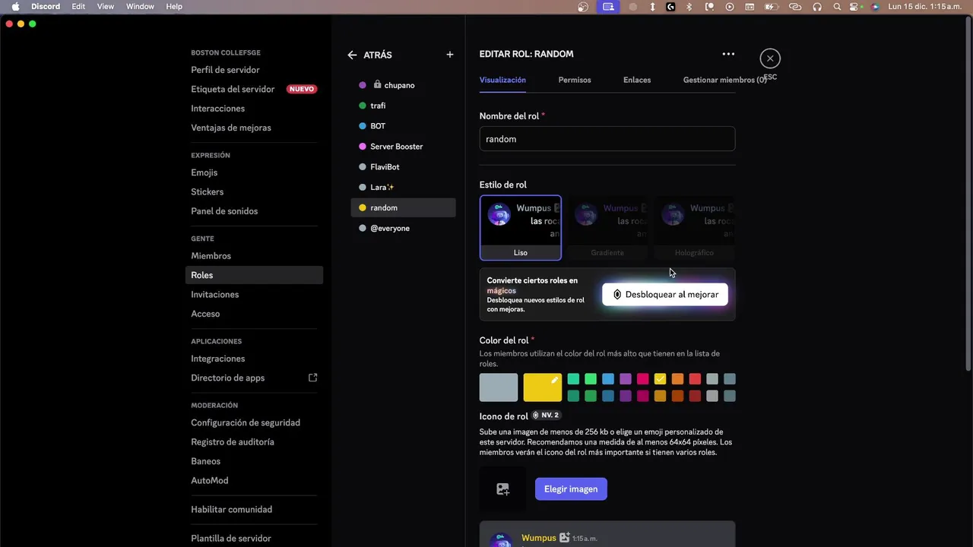Open the Help menu in the menu bar
973x547 pixels.
(x=174, y=7)
